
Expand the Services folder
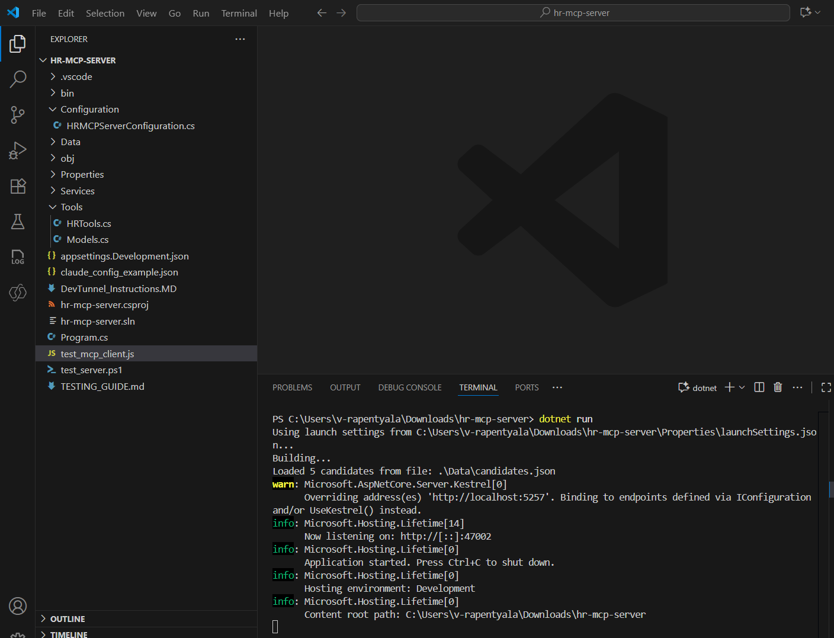click(77, 191)
